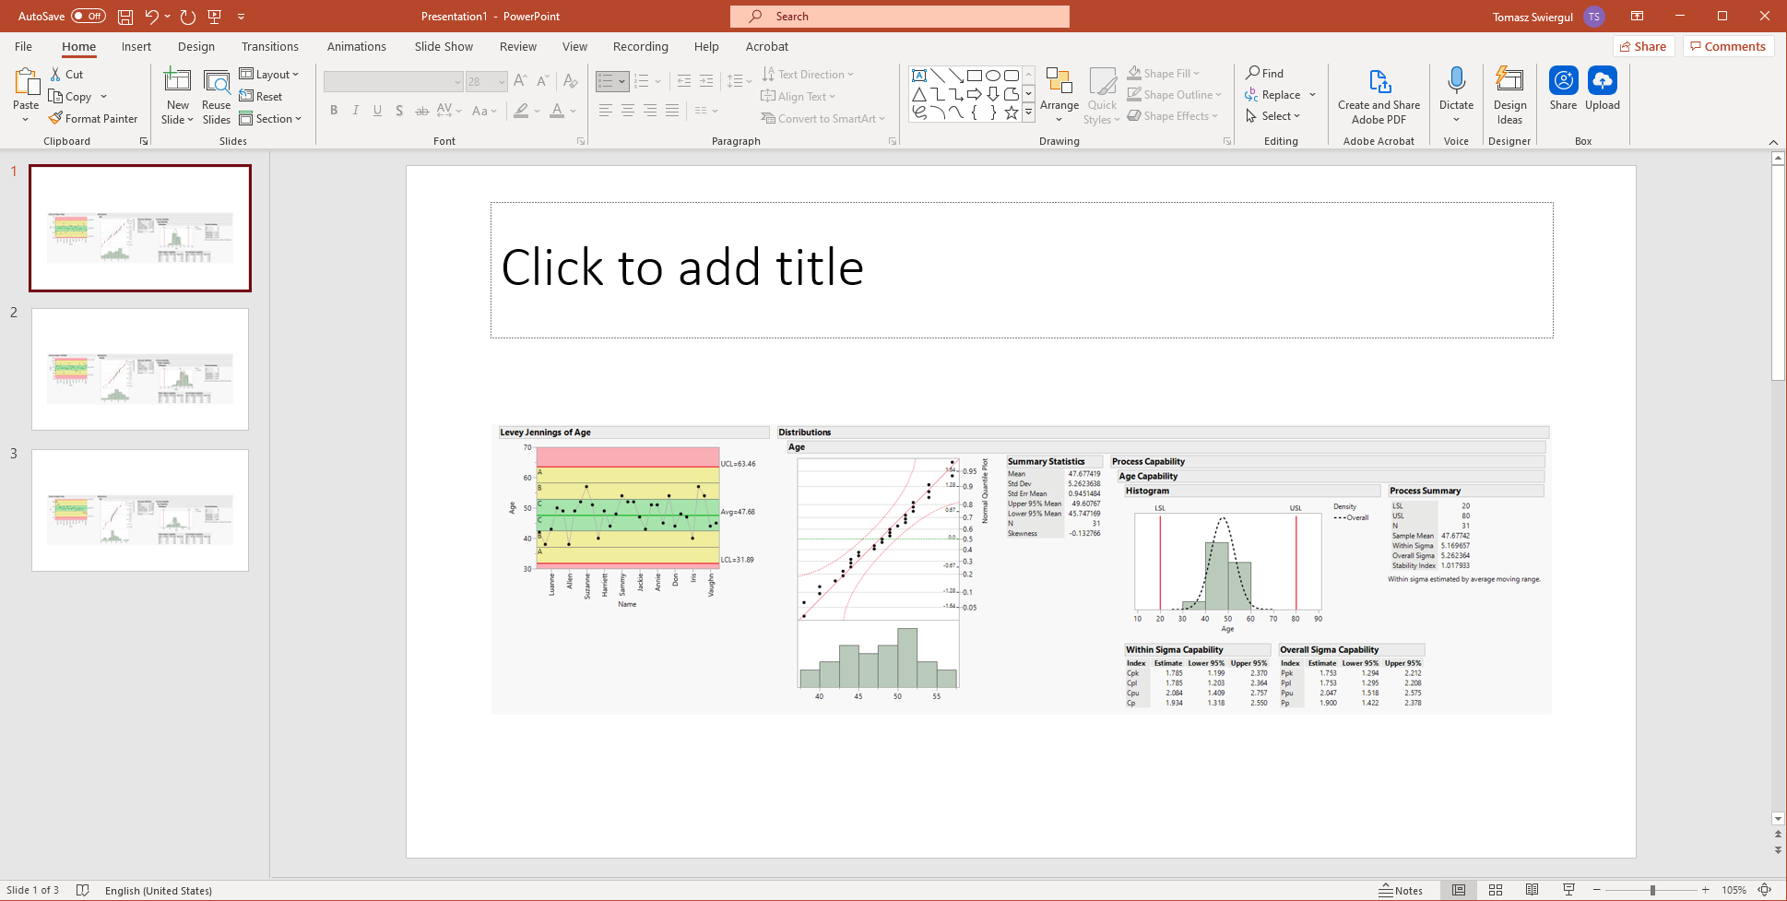Open the Font Size dropdown

tap(501, 81)
